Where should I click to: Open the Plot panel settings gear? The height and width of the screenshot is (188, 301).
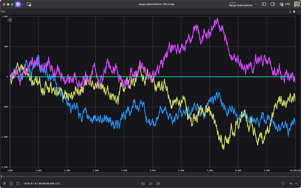click(294, 12)
